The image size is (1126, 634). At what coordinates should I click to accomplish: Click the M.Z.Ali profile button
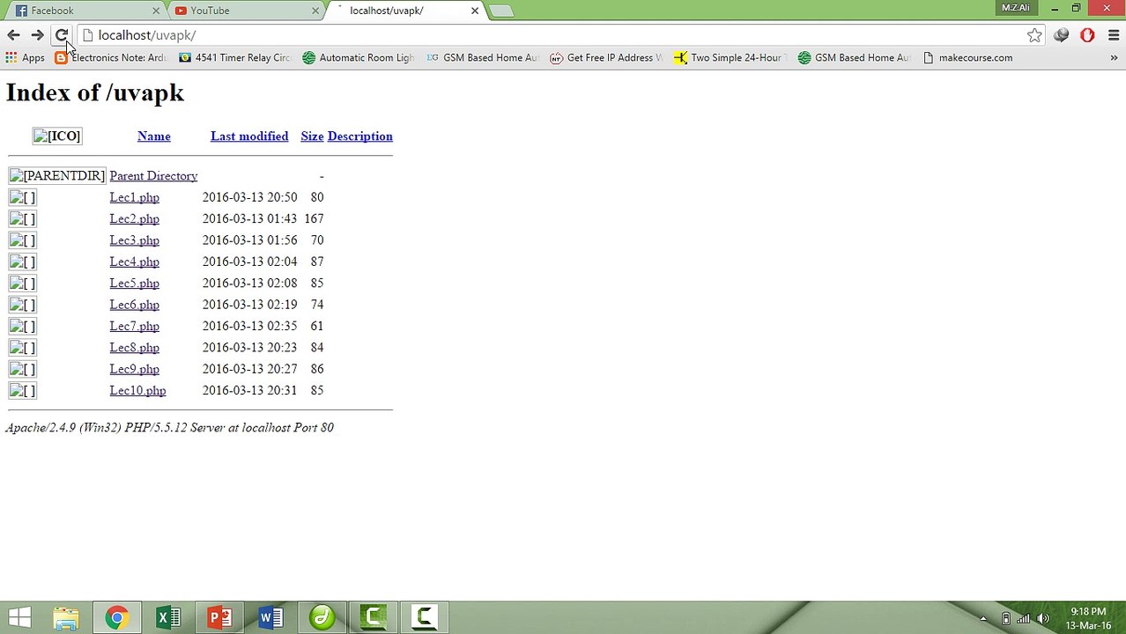1015,8
